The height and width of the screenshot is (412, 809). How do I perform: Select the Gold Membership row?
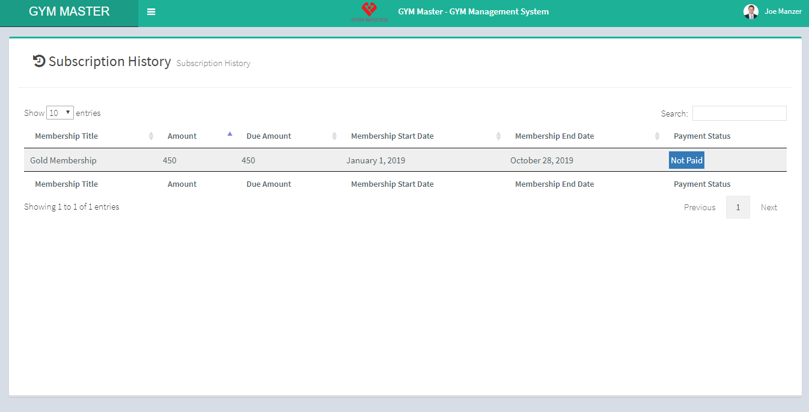click(63, 160)
